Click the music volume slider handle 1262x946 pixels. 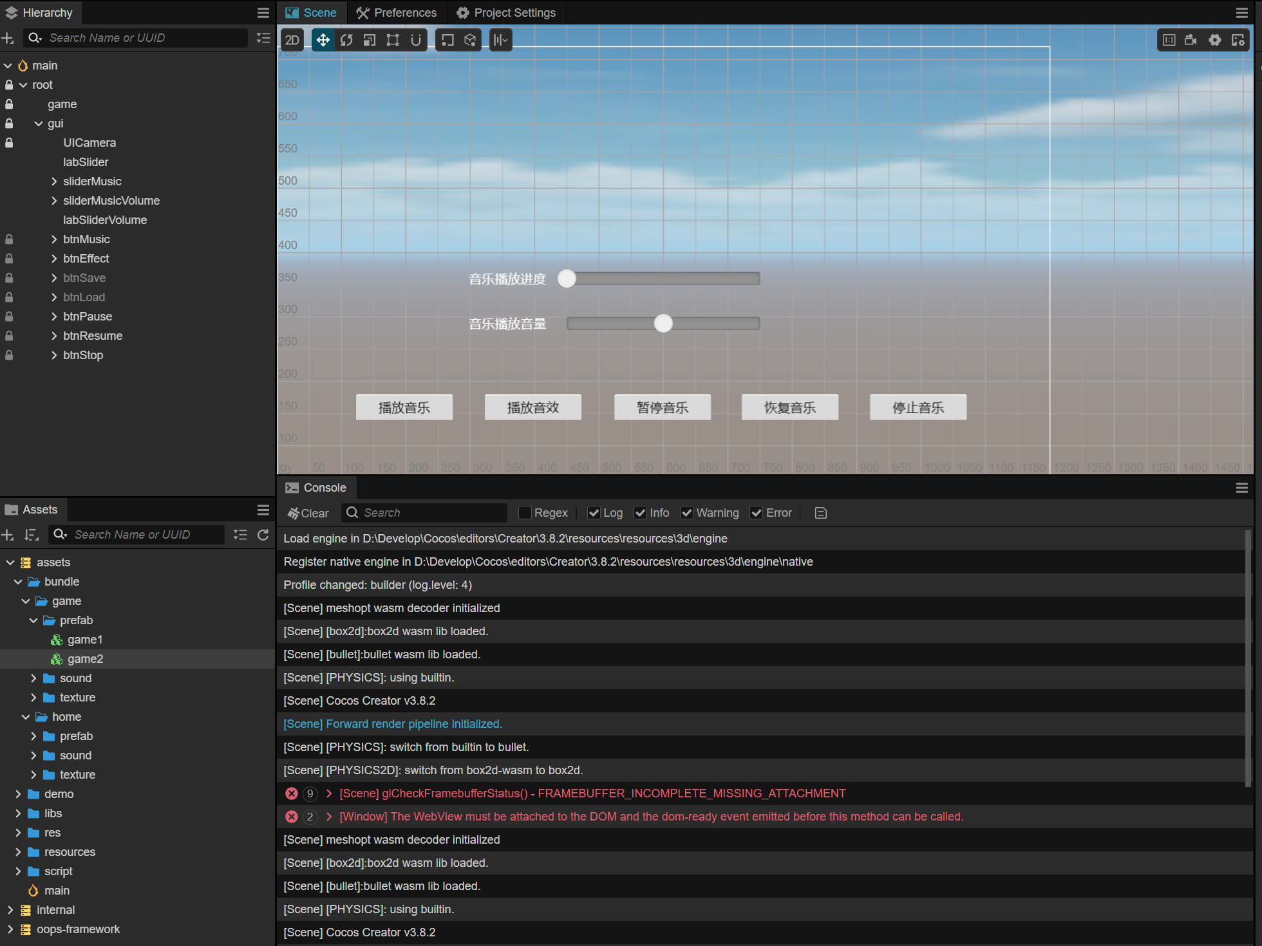pos(663,323)
